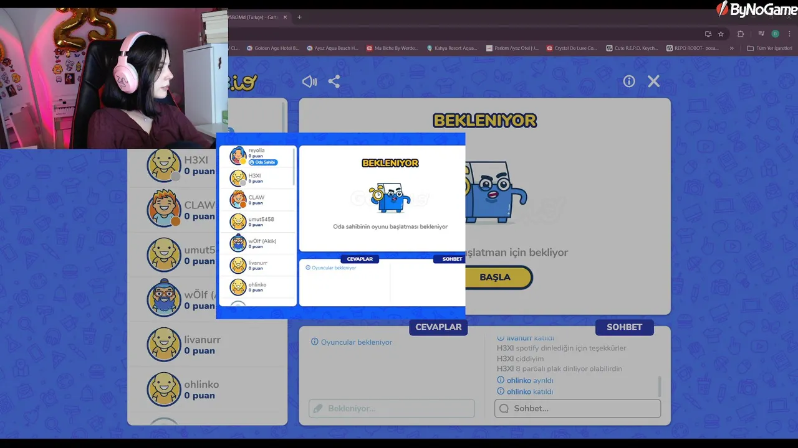The image size is (798, 448).
Task: Select player H3XI avatar in large list
Action: [164, 165]
